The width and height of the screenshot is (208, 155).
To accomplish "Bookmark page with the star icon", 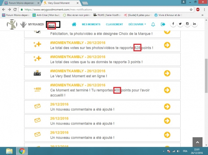I will (191, 9).
